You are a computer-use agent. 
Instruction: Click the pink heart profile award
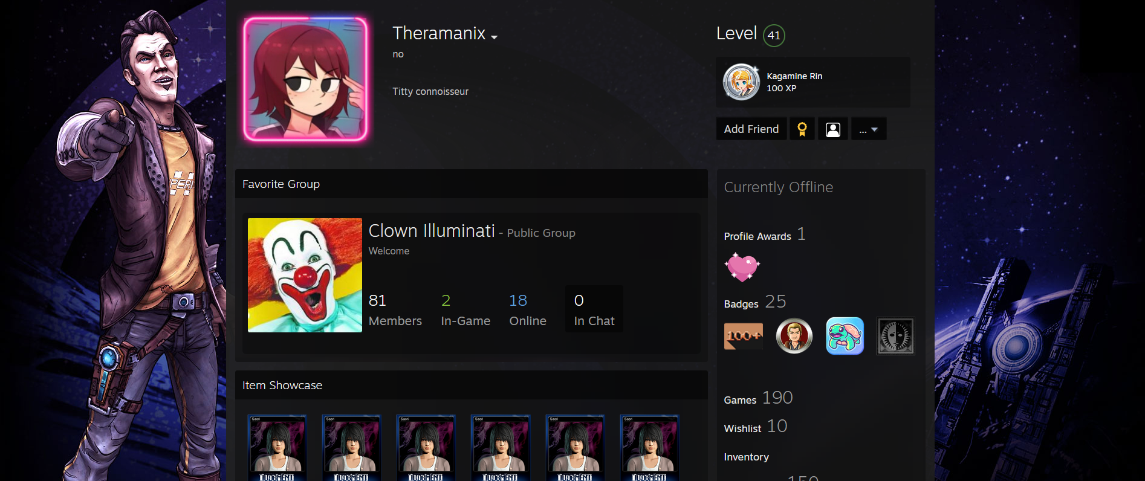742,267
